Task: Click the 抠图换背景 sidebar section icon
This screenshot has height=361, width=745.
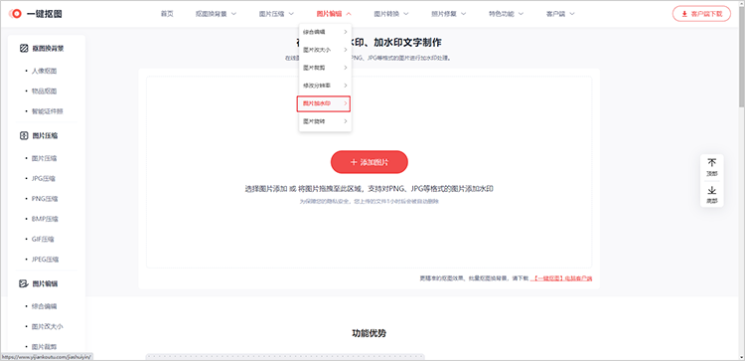Action: 24,48
